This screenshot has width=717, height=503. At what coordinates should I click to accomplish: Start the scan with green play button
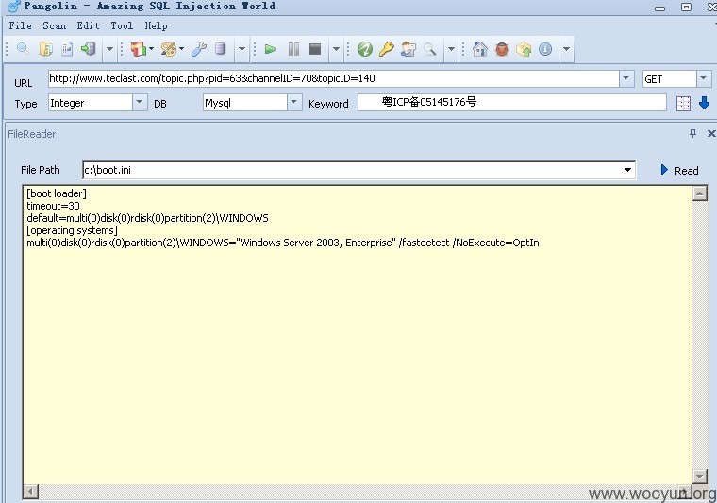(x=271, y=49)
